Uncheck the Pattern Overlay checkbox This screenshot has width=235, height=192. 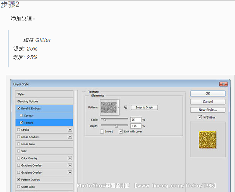coord(19,180)
